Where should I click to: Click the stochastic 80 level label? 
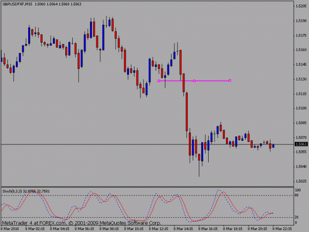[297, 195]
